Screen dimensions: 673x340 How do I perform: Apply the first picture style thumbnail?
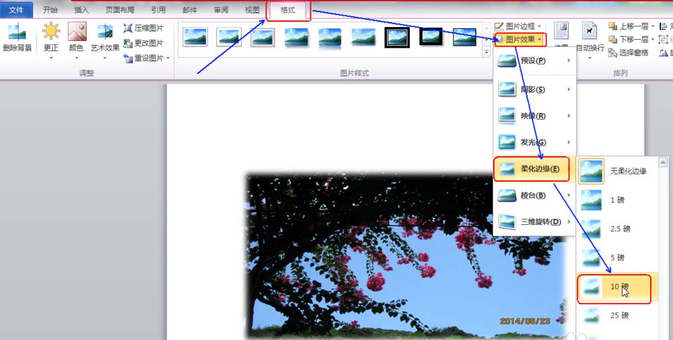(195, 37)
